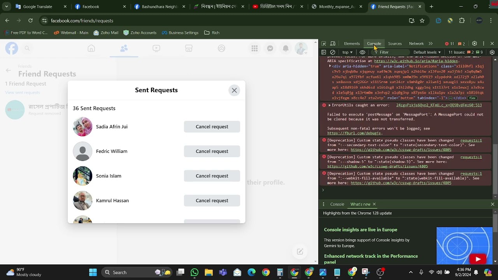
Task: Clear the console with the clear icon
Action: point(333,52)
